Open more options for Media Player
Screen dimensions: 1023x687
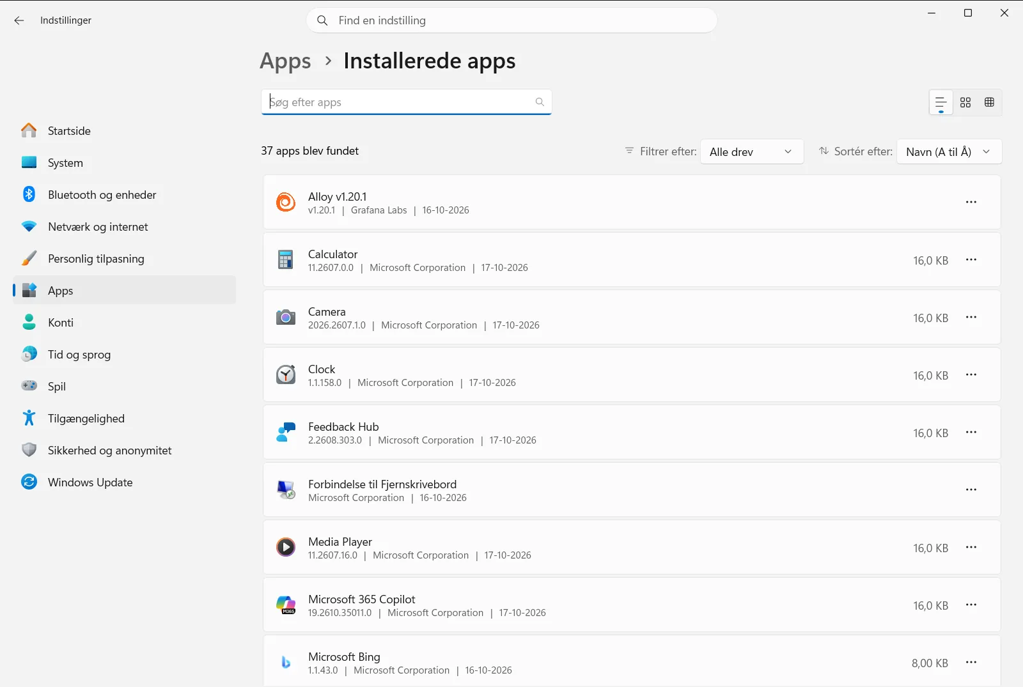[x=971, y=547]
